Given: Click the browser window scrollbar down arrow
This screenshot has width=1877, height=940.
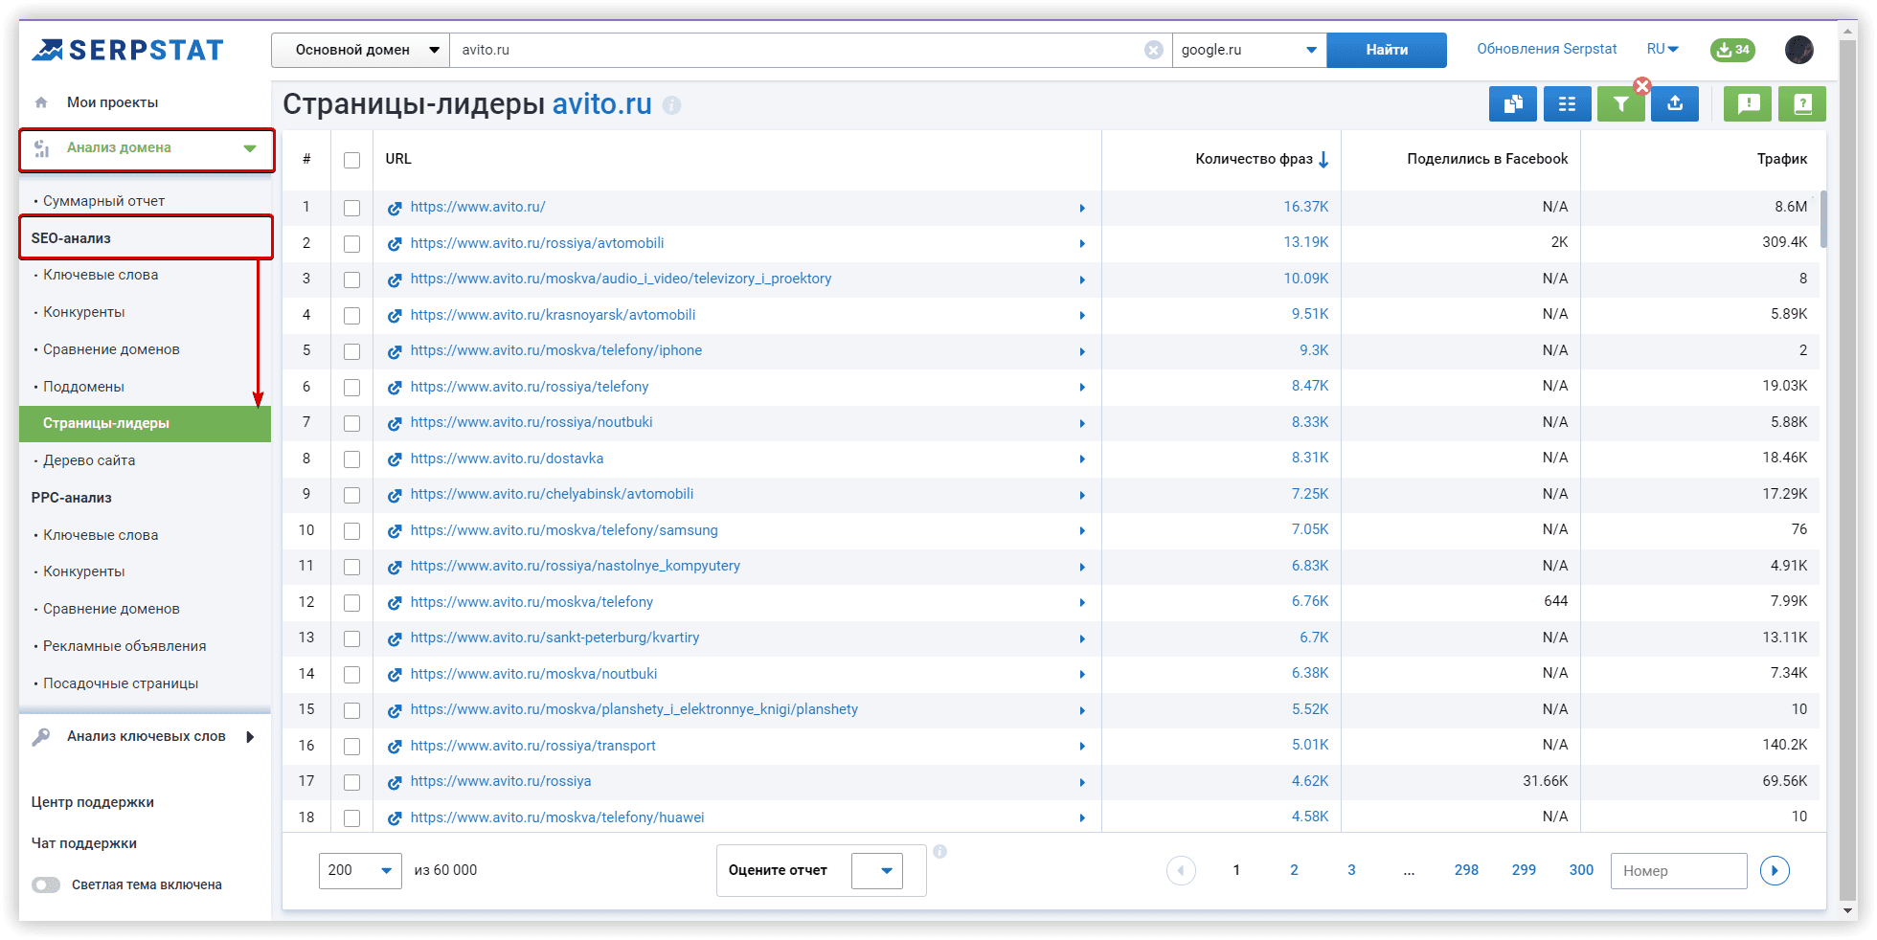Looking at the screenshot, I should (x=1848, y=910).
